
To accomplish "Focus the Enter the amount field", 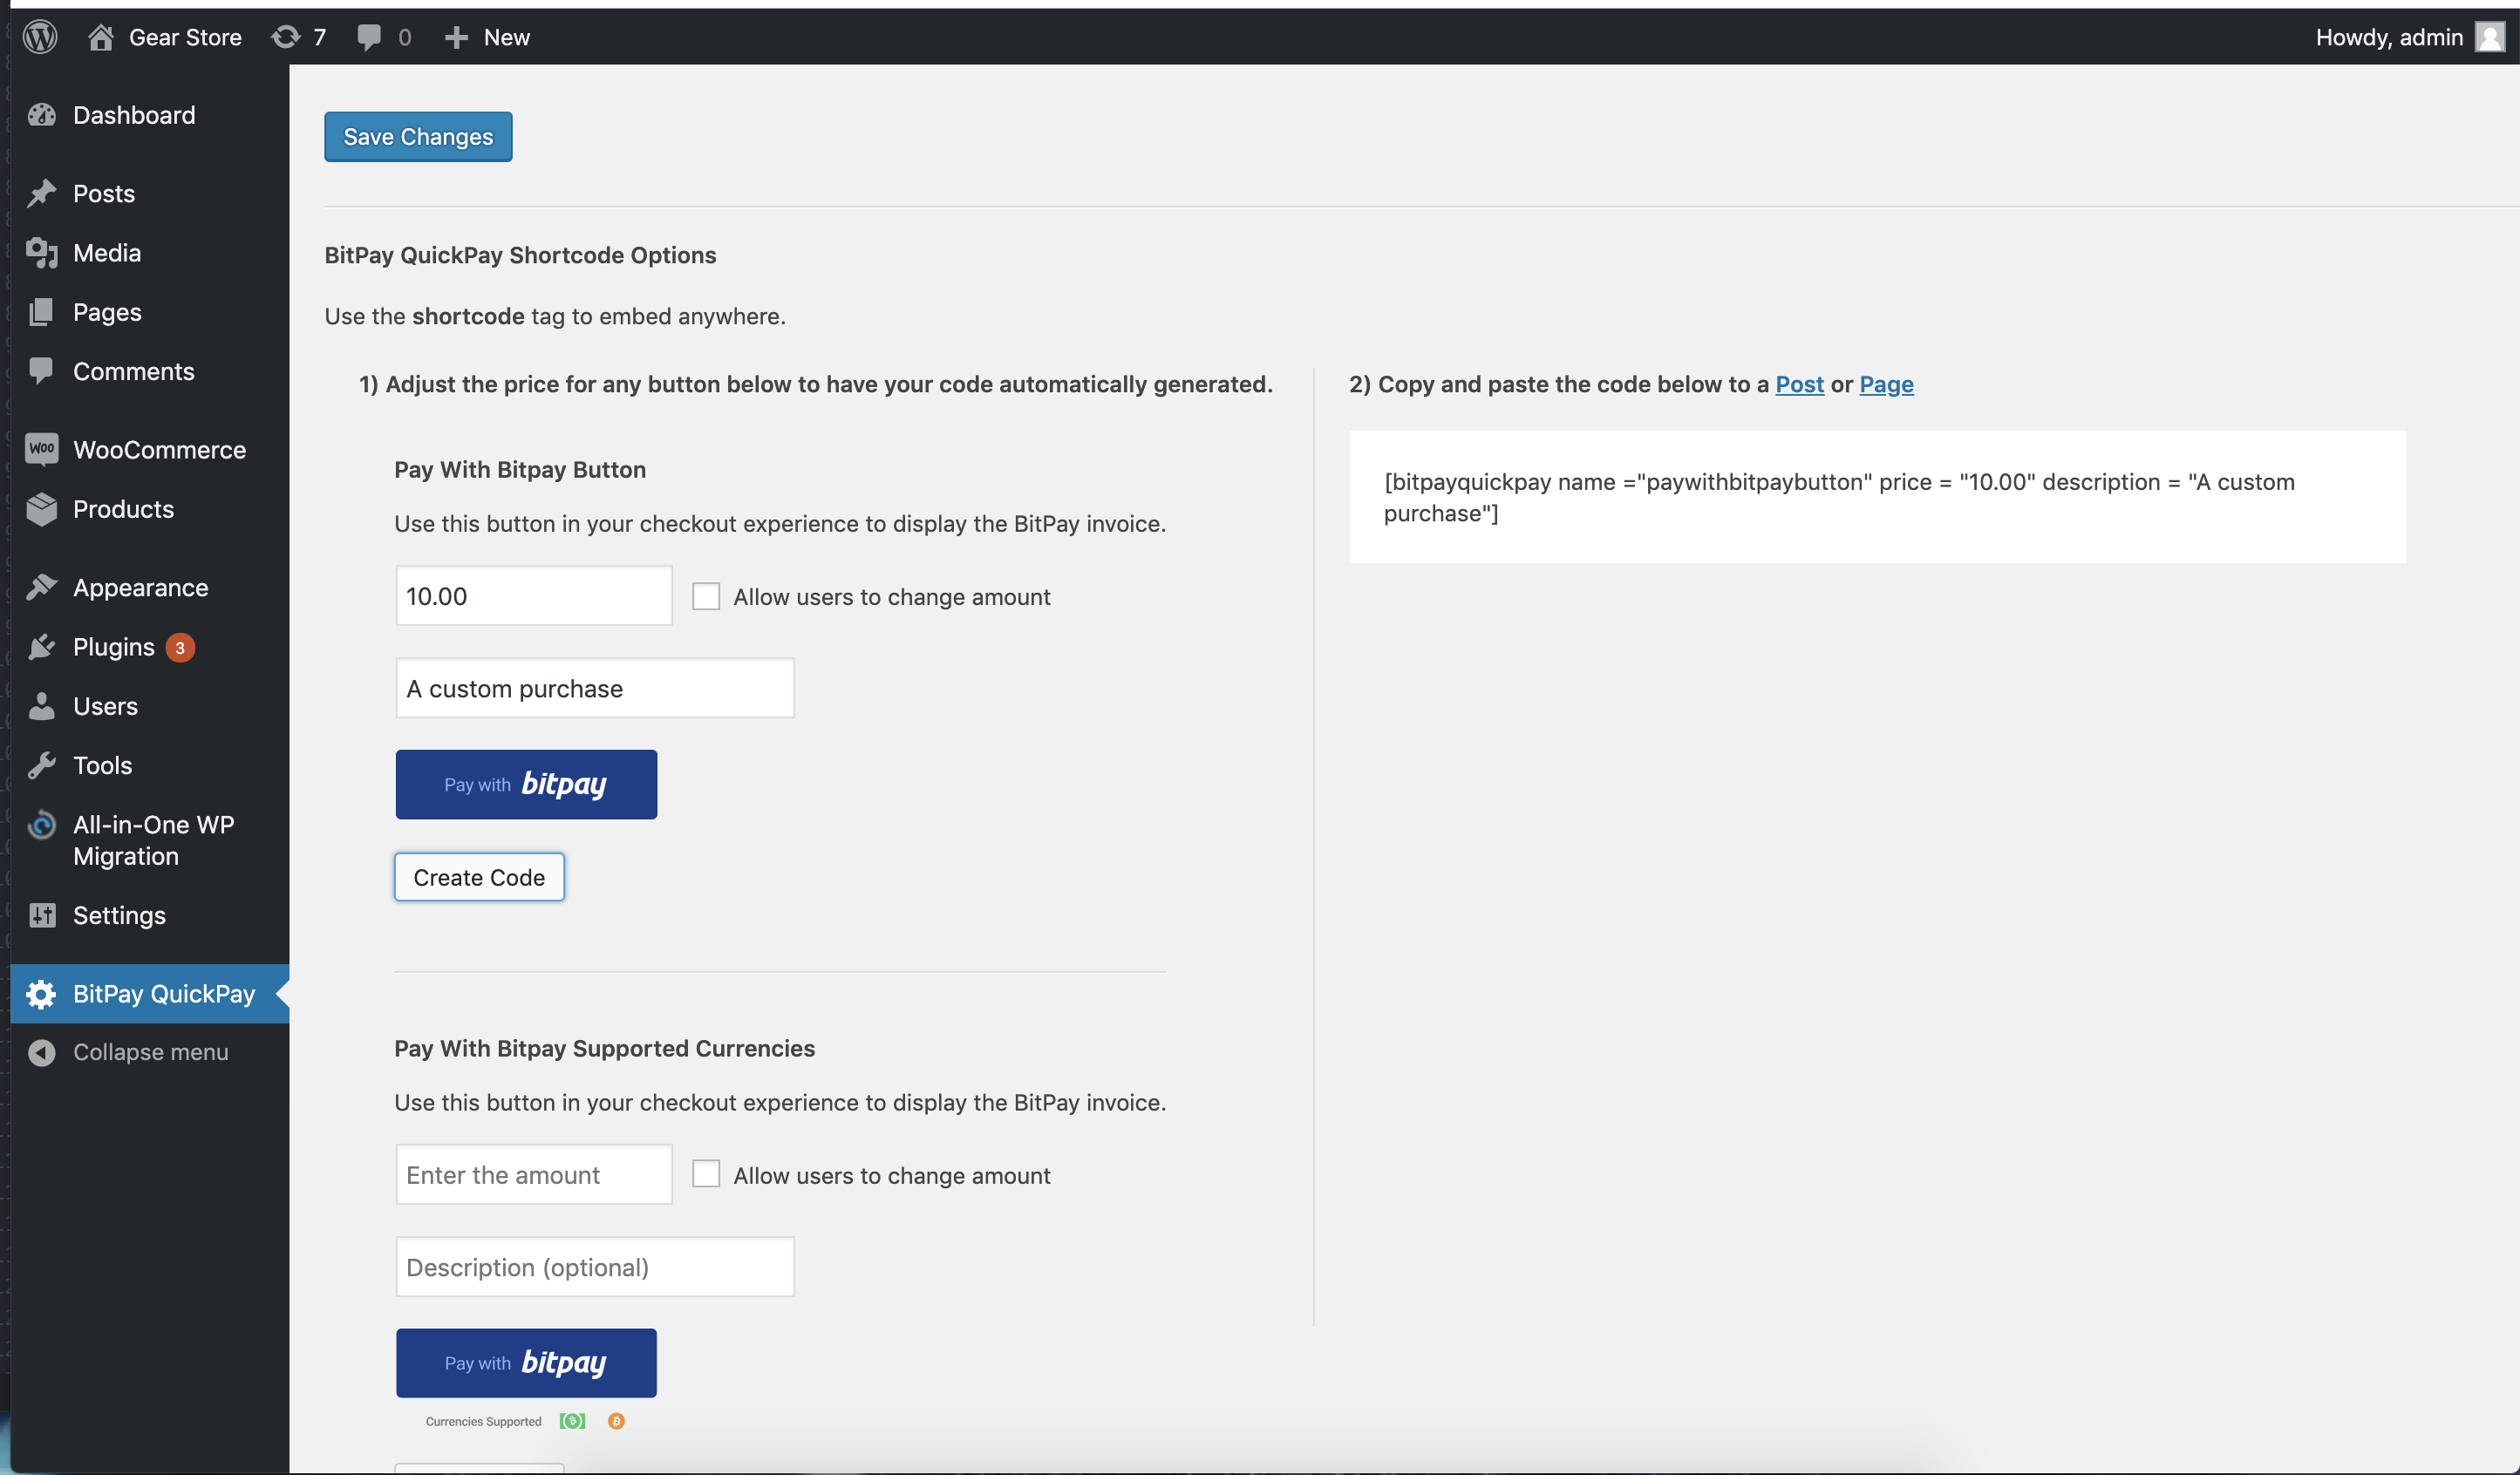I will pyautogui.click(x=534, y=1174).
